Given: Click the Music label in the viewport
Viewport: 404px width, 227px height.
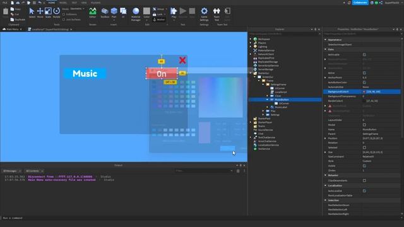Looking at the screenshot, I should pos(85,74).
